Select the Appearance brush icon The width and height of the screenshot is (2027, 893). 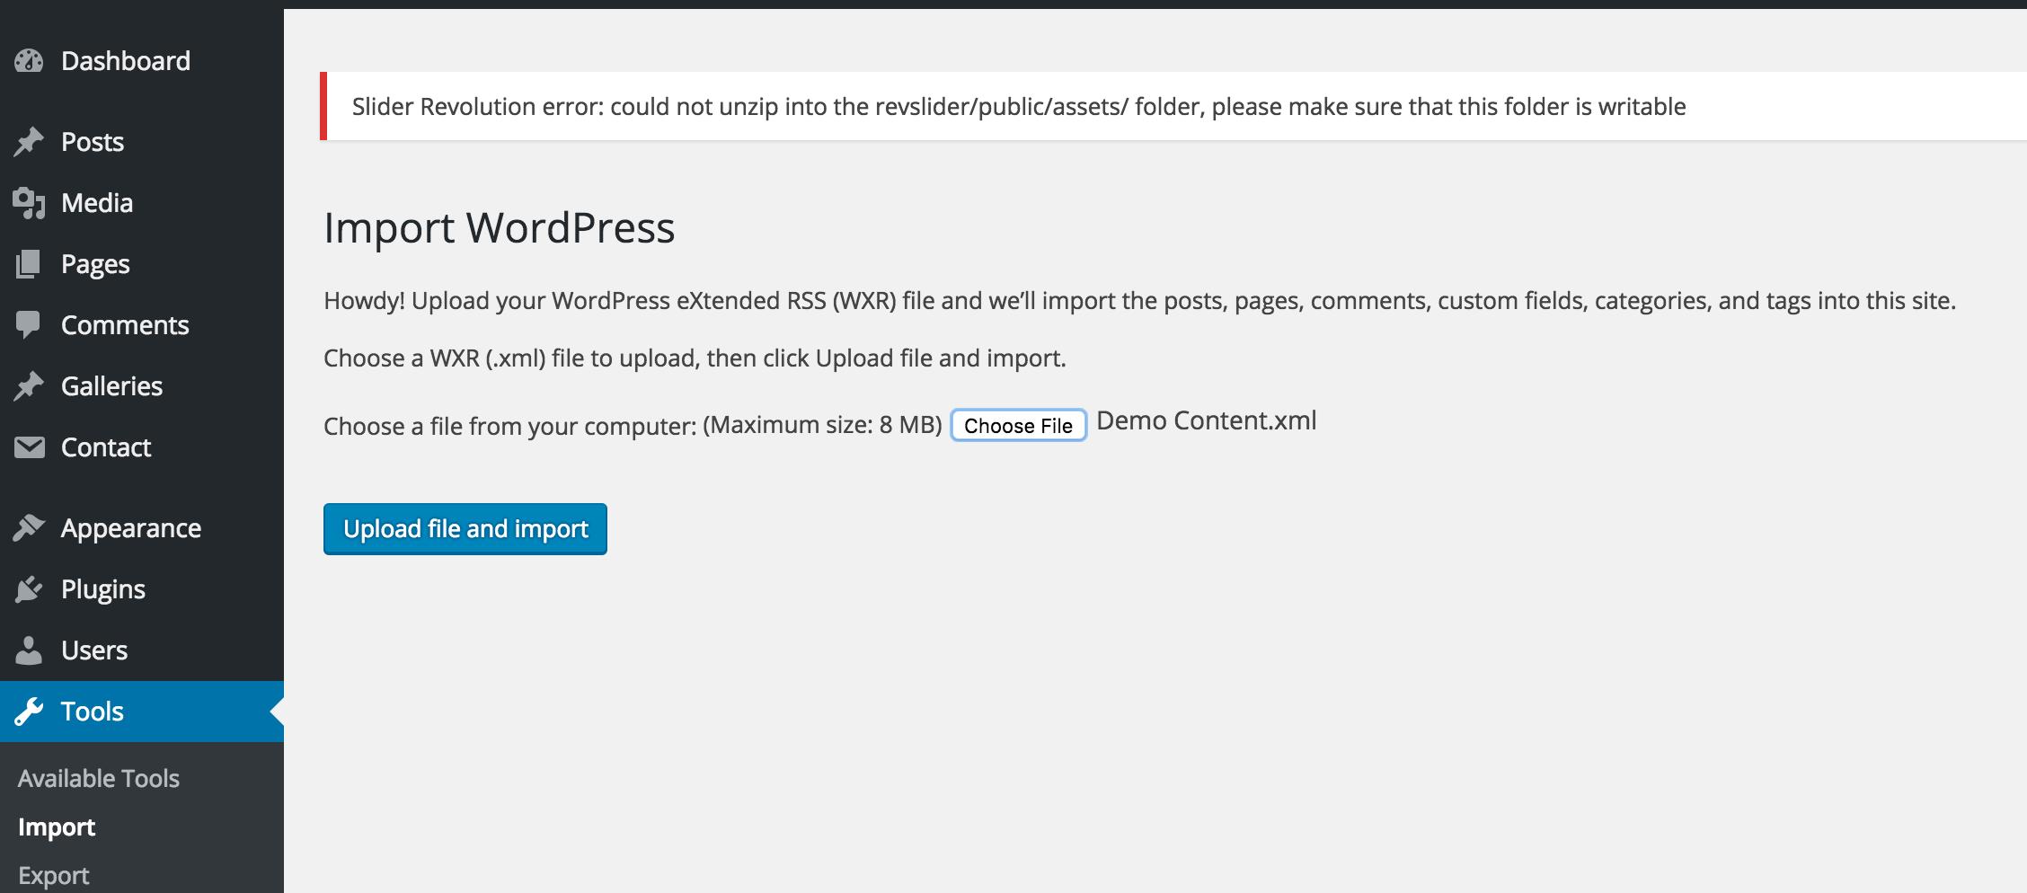tap(30, 527)
